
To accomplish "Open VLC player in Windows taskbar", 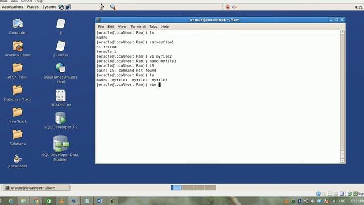I will pyautogui.click(x=61, y=201).
